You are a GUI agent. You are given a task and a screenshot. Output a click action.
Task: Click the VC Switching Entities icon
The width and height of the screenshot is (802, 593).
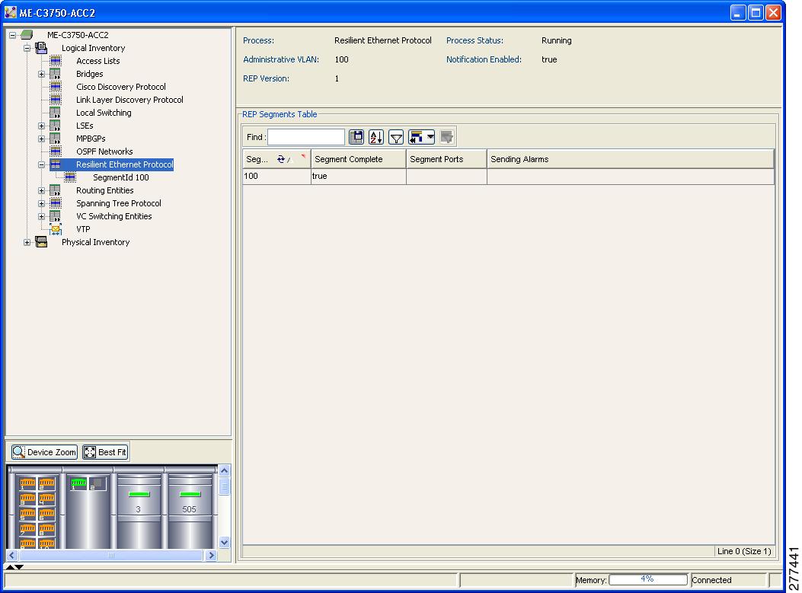pyautogui.click(x=56, y=216)
